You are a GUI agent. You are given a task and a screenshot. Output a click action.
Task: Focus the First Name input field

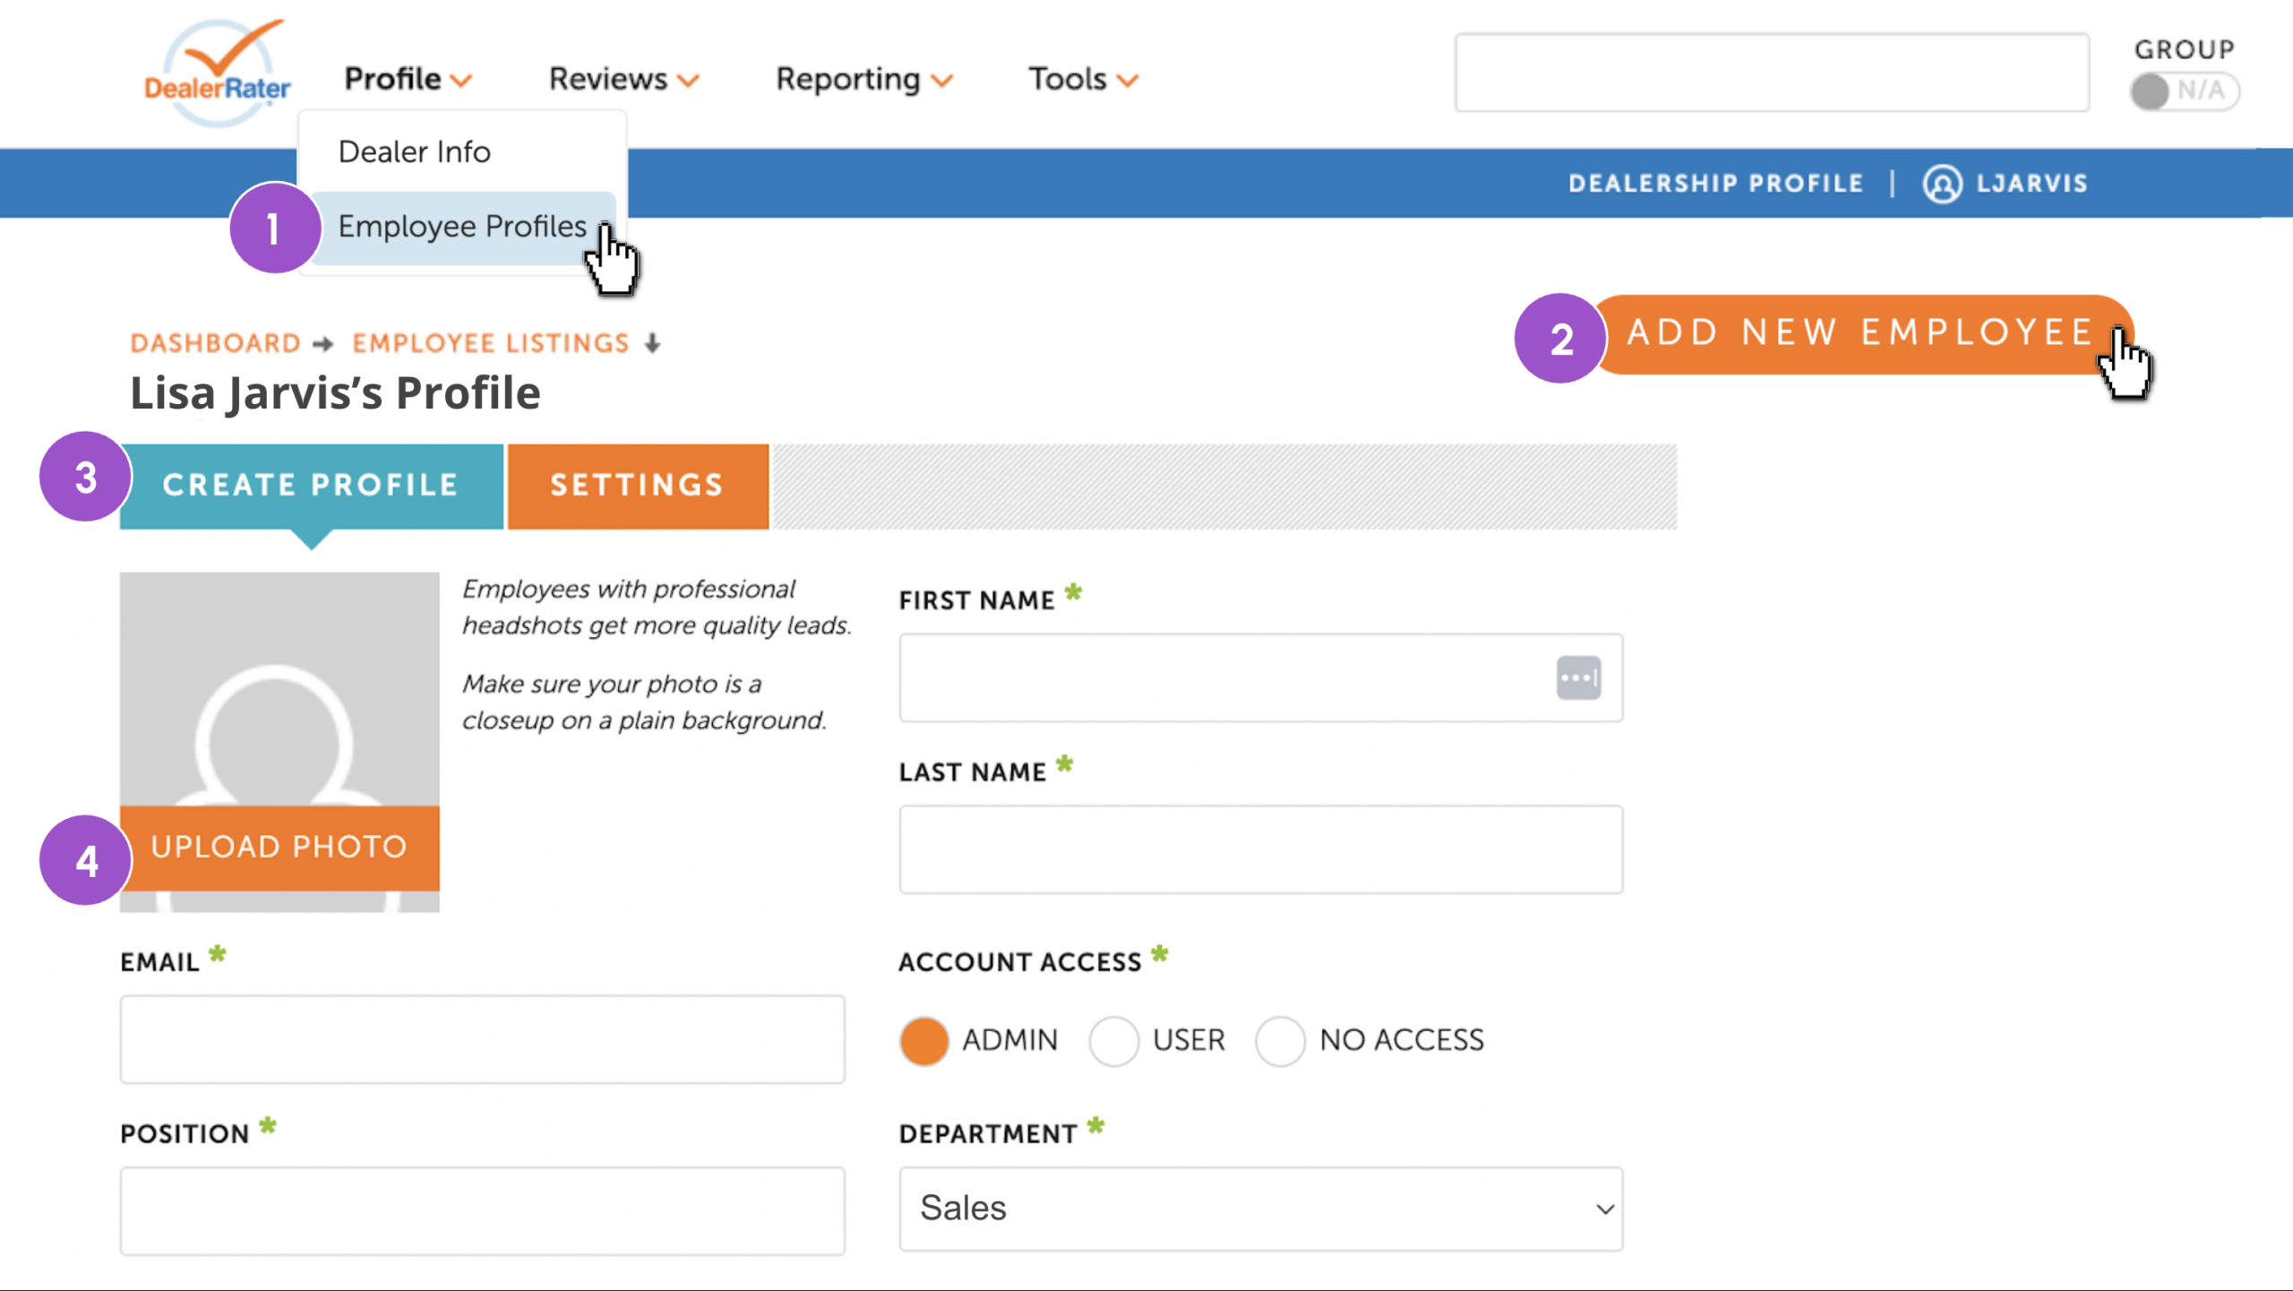coord(1261,678)
